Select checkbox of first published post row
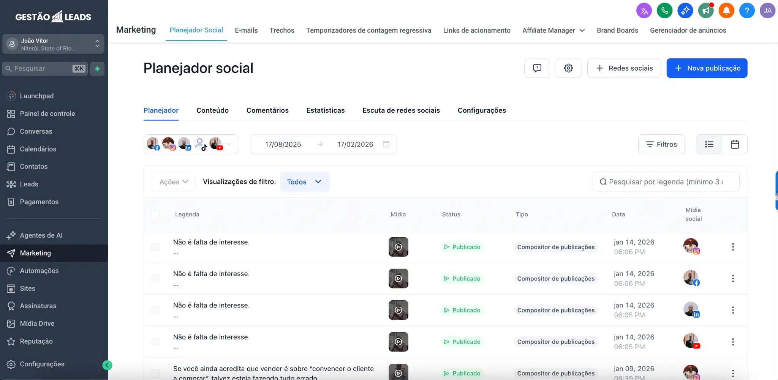Viewport: 778px width, 380px height. tap(155, 247)
